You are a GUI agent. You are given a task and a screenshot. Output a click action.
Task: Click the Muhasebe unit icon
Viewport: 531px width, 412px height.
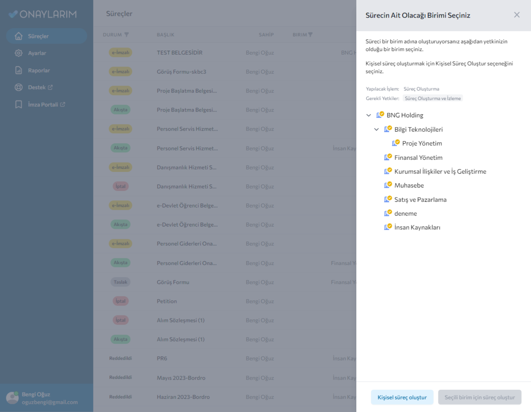tap(387, 185)
